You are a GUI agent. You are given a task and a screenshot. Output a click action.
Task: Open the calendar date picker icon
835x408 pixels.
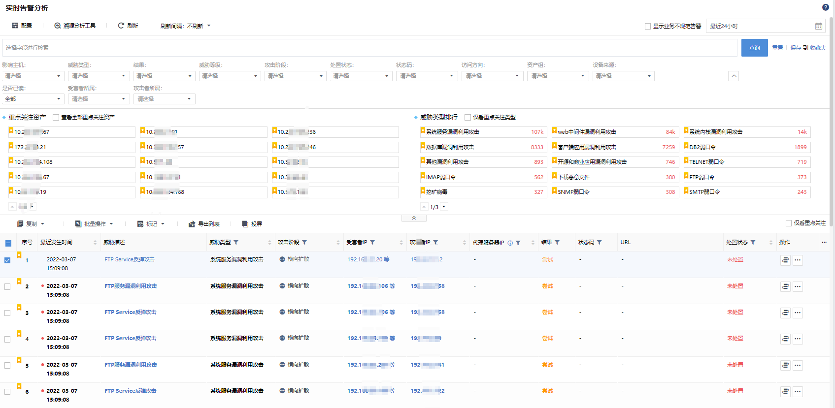click(818, 26)
